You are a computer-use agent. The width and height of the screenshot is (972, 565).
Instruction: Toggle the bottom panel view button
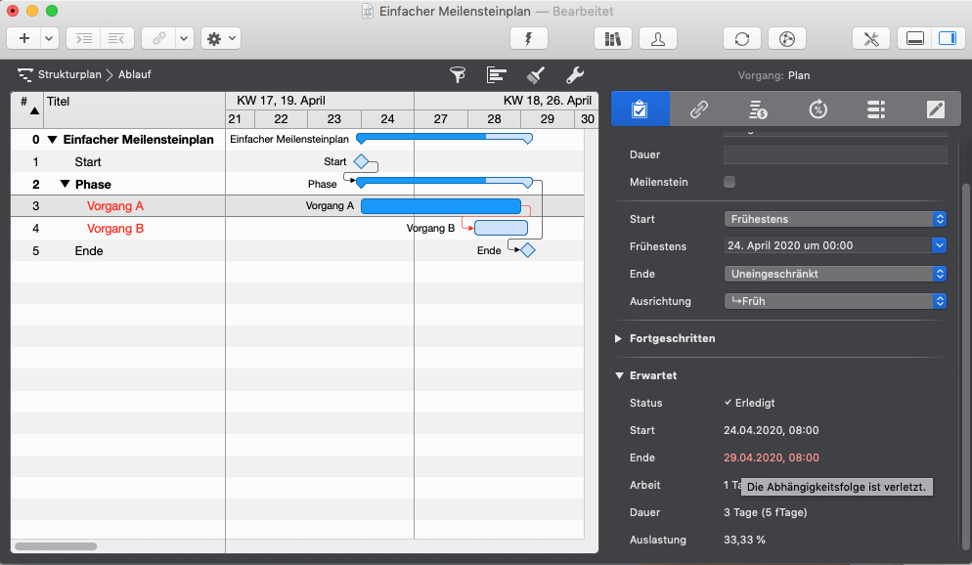click(915, 38)
